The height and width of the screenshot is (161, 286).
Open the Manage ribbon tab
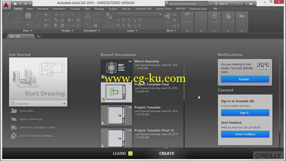(99, 9)
